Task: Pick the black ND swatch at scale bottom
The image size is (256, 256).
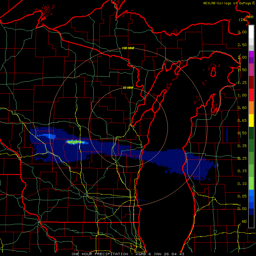Action: (251, 221)
